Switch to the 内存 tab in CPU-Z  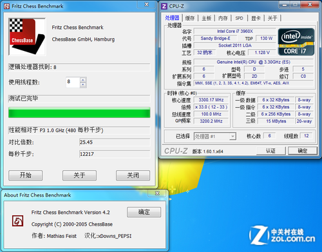pyautogui.click(x=223, y=18)
